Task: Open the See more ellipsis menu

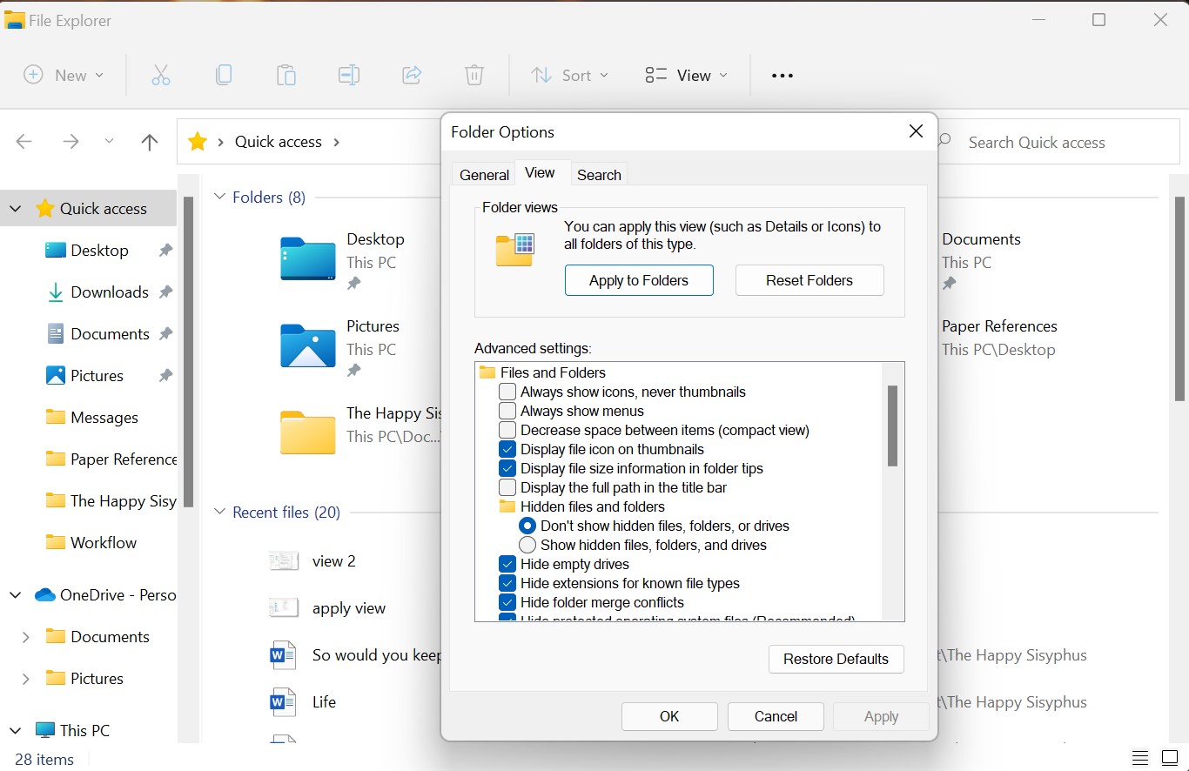Action: pos(782,75)
